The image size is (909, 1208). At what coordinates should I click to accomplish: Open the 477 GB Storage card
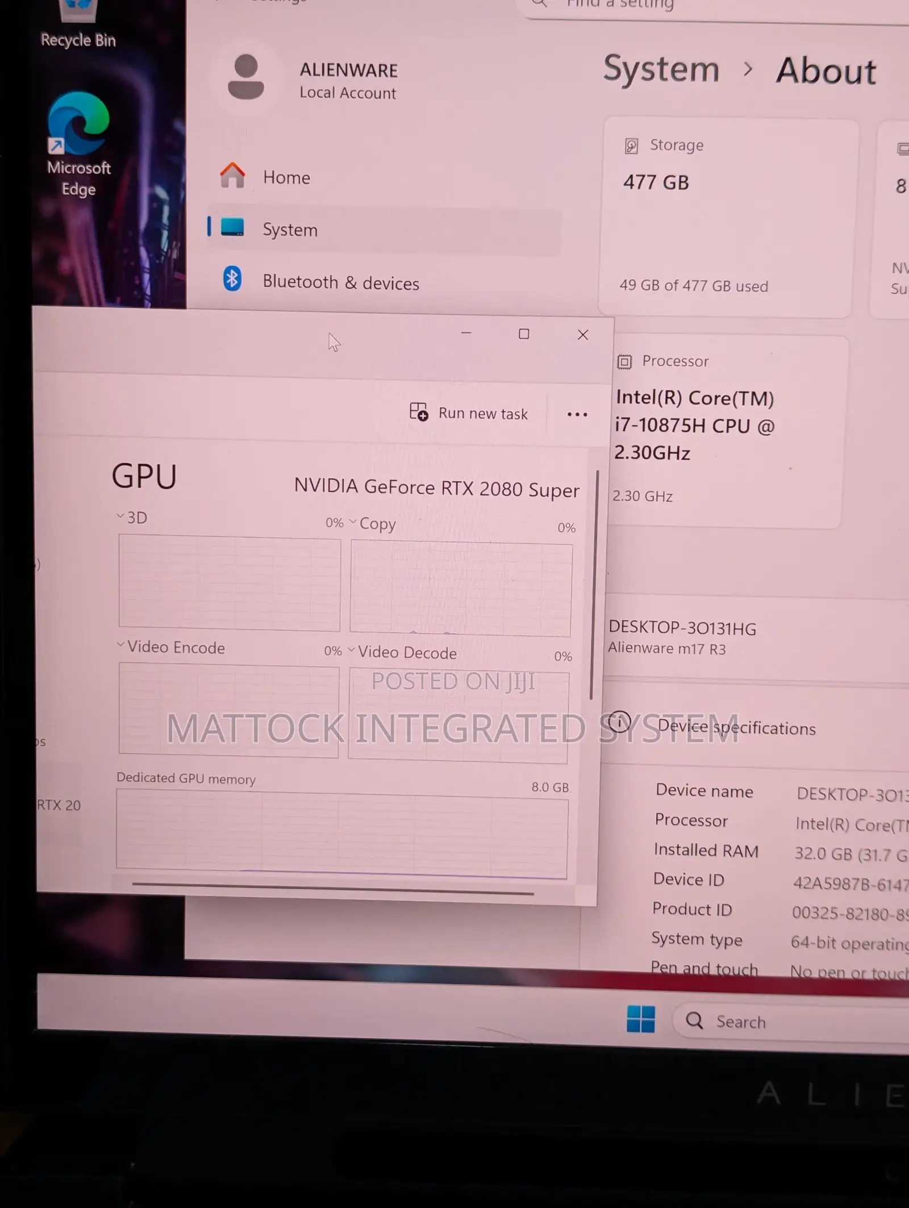(x=727, y=218)
